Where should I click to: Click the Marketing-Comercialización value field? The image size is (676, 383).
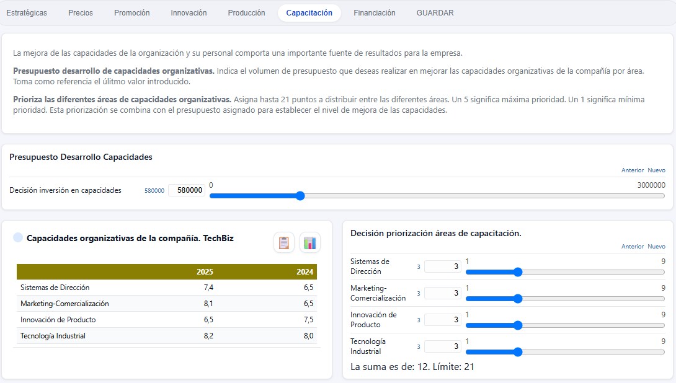tap(442, 293)
